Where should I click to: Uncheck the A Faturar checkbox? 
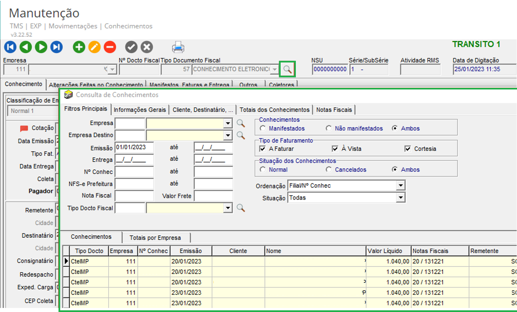[262, 149]
